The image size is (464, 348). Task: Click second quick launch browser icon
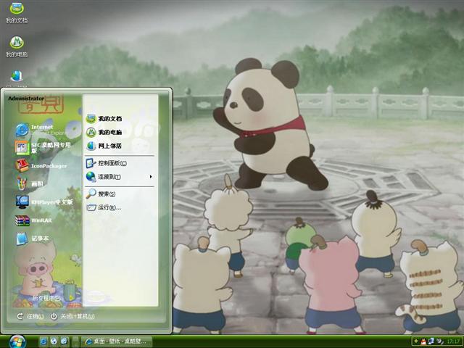click(54, 341)
